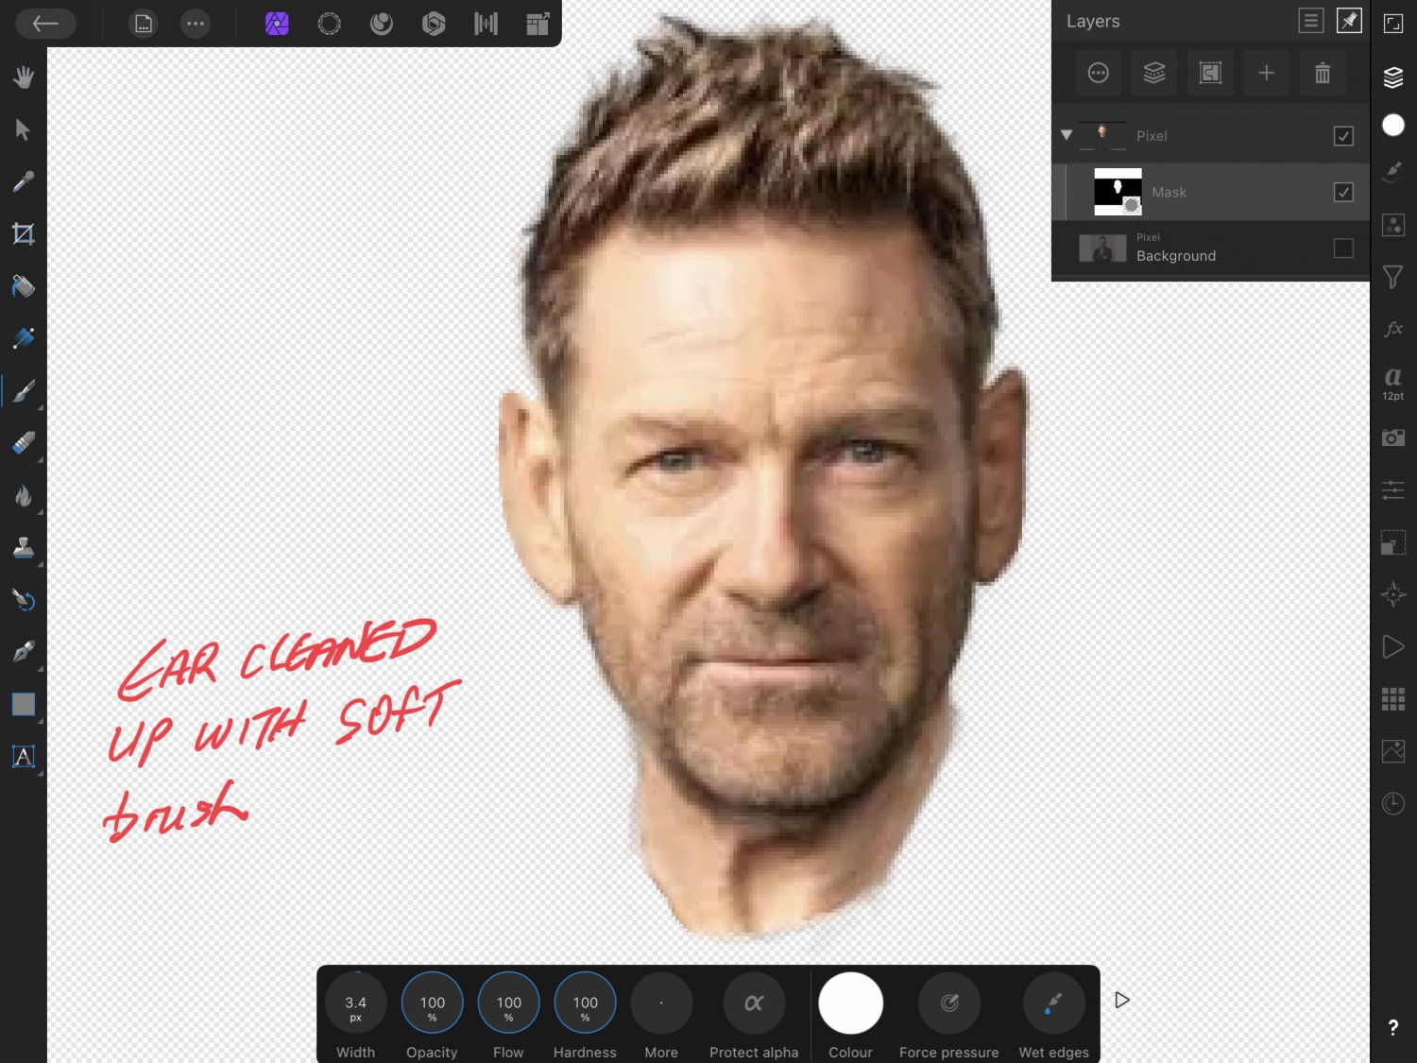Adjust the brush Width control
This screenshot has height=1063, width=1417.
click(355, 1003)
